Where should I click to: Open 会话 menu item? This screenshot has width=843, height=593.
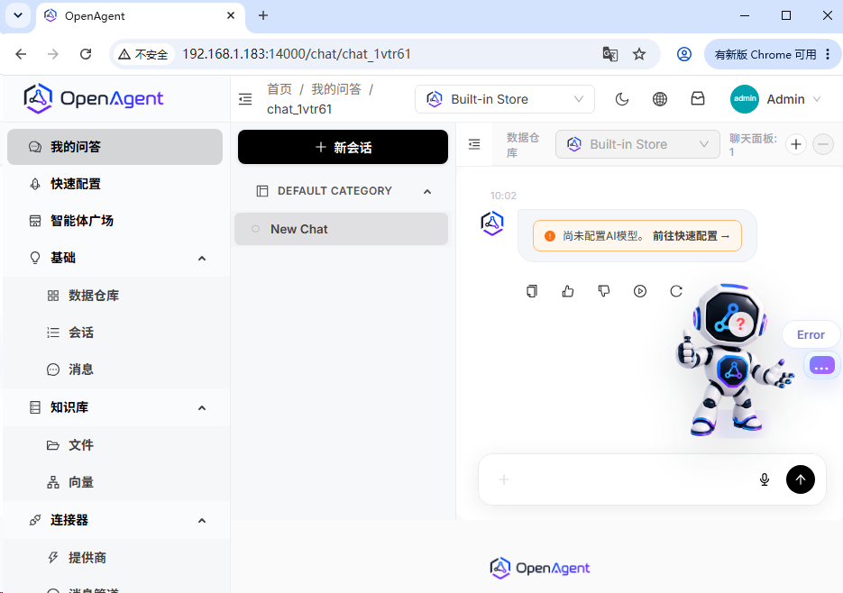click(115, 333)
